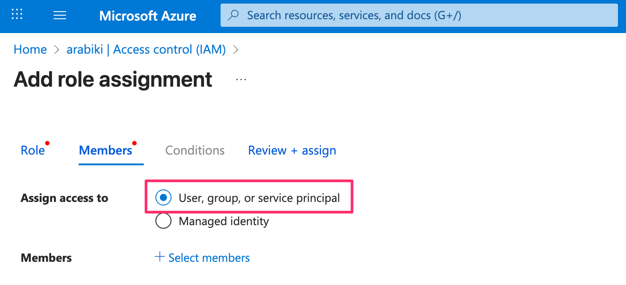This screenshot has width=626, height=285.
Task: Click the chevron after Home breadcrumb
Action: pos(57,50)
